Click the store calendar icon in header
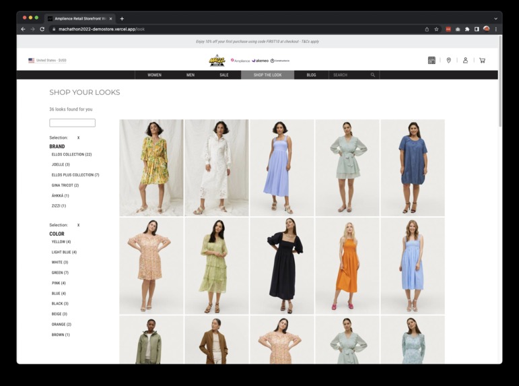Viewport: 519px width, 386px height. [431, 61]
